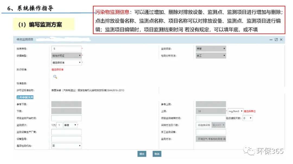
Task: Click the 监测设备生产厂商 input field
Action: coord(66,132)
